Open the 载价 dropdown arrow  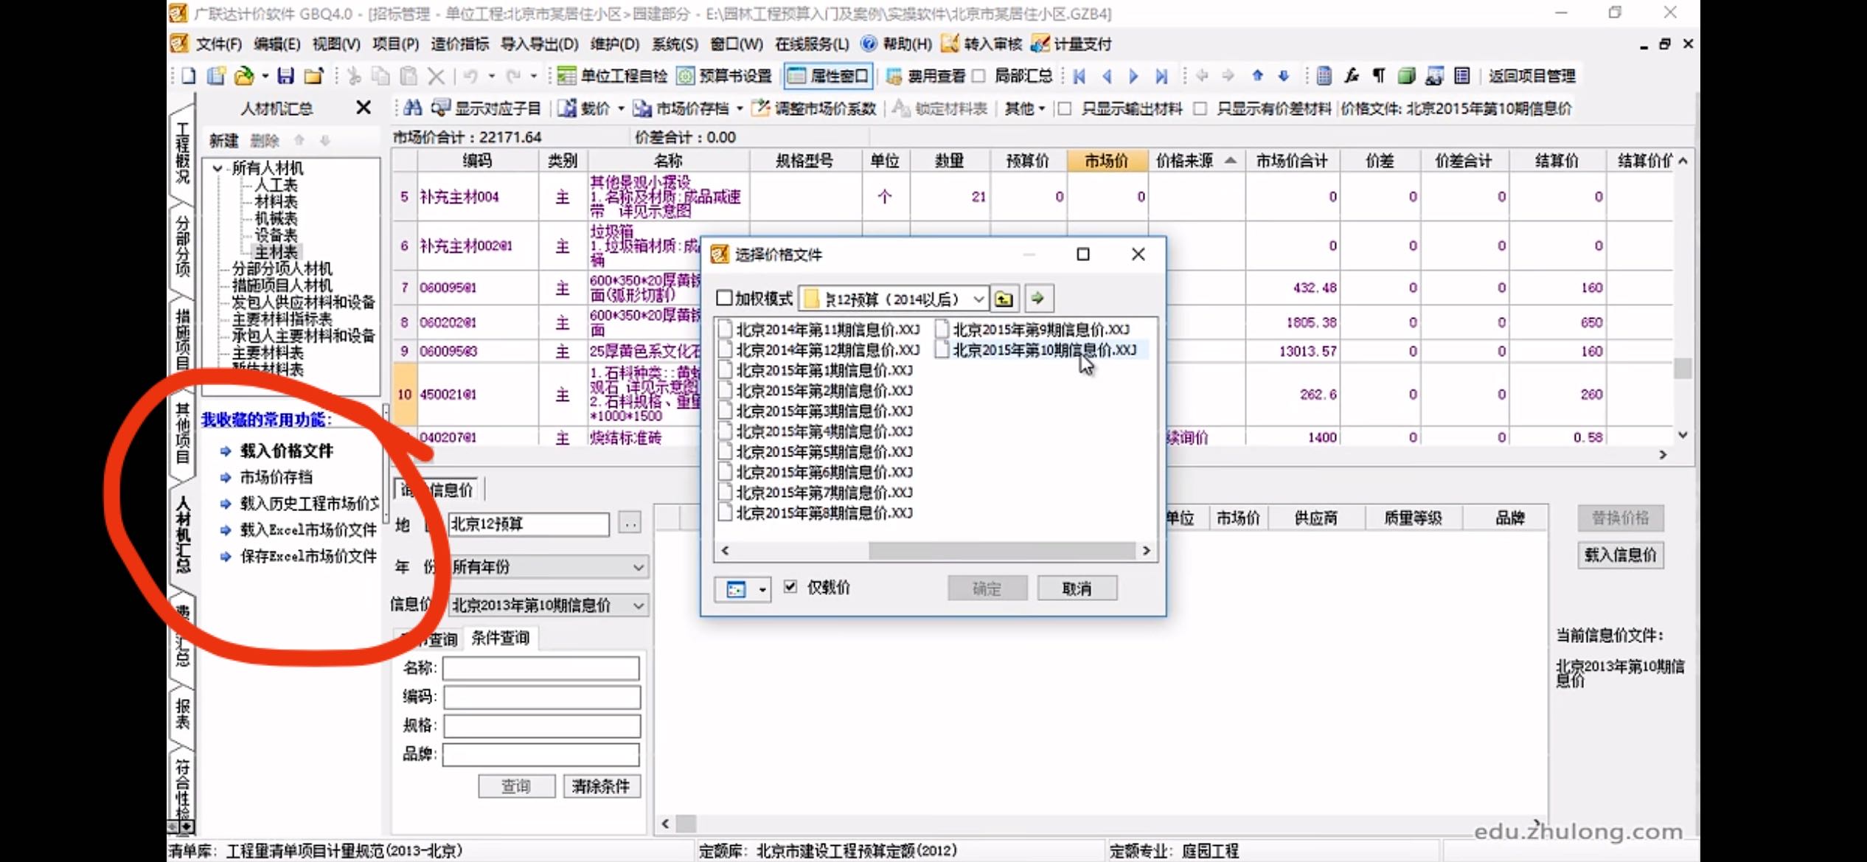tap(621, 109)
